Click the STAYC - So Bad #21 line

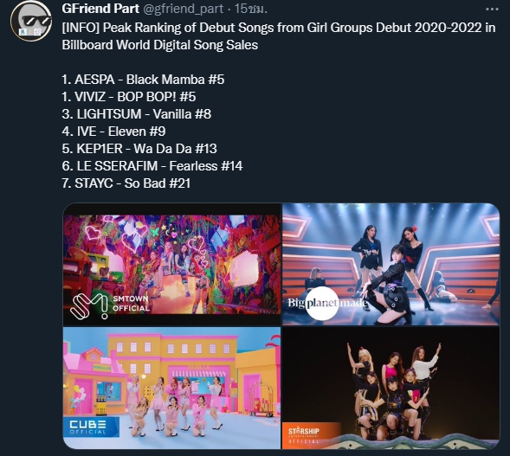point(126,183)
